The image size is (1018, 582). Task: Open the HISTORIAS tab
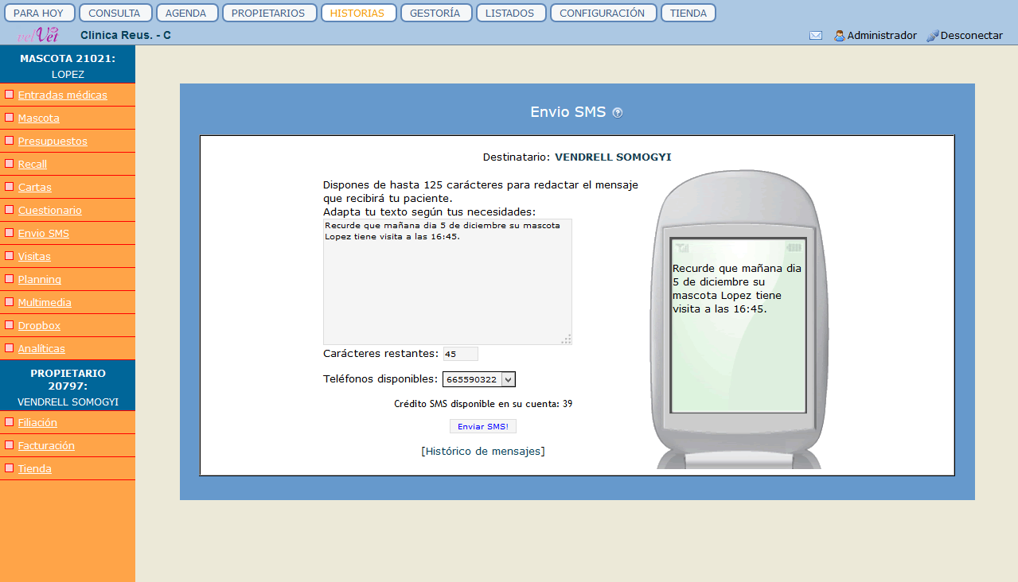358,14
